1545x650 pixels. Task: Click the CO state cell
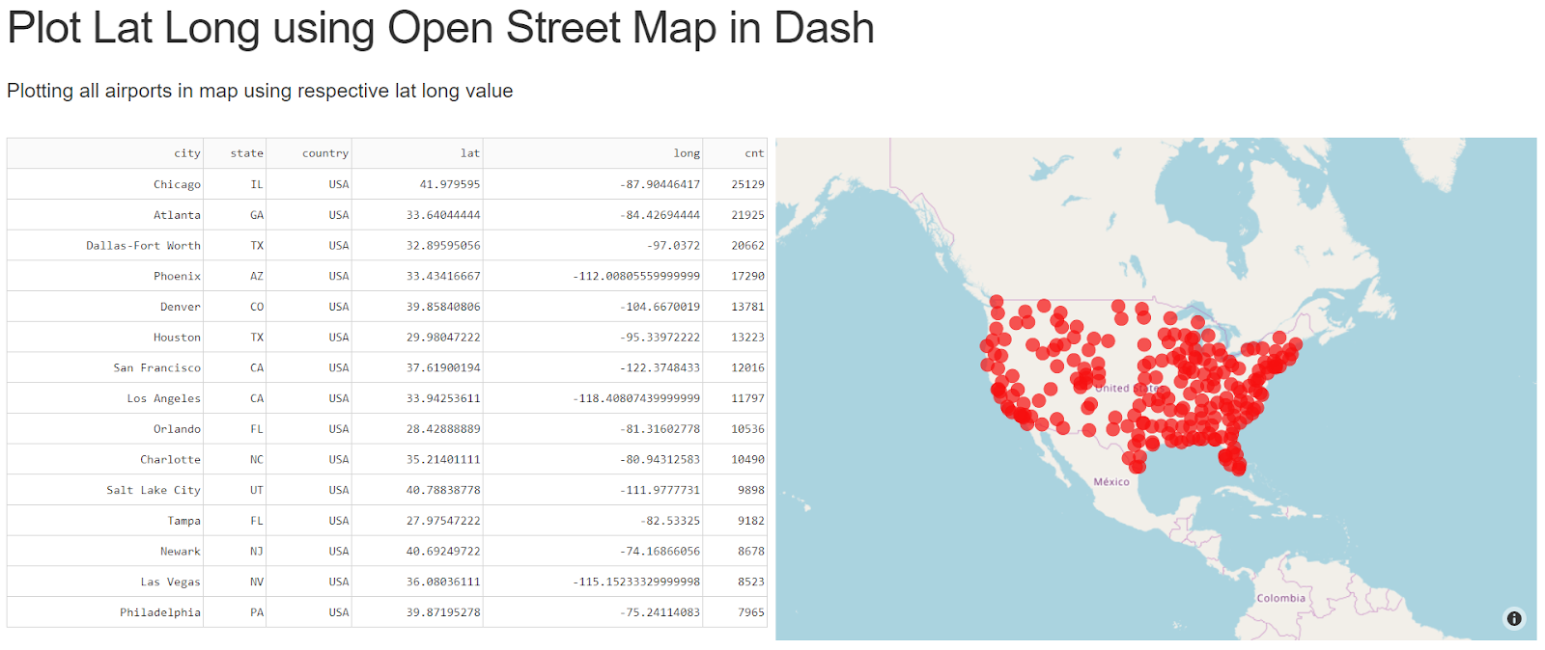pyautogui.click(x=235, y=307)
